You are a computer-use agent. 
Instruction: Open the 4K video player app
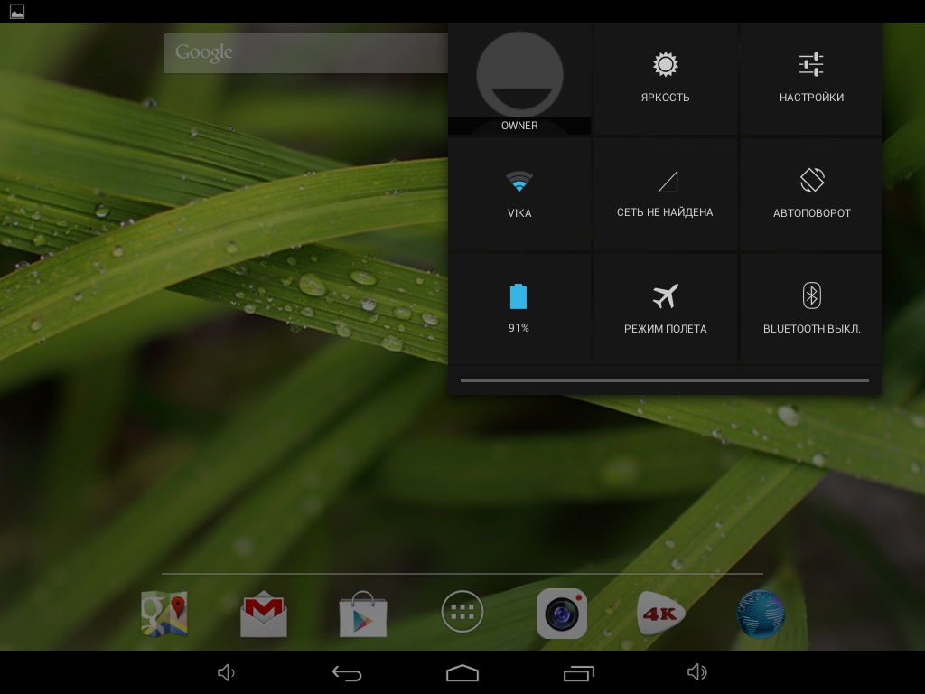pyautogui.click(x=661, y=614)
